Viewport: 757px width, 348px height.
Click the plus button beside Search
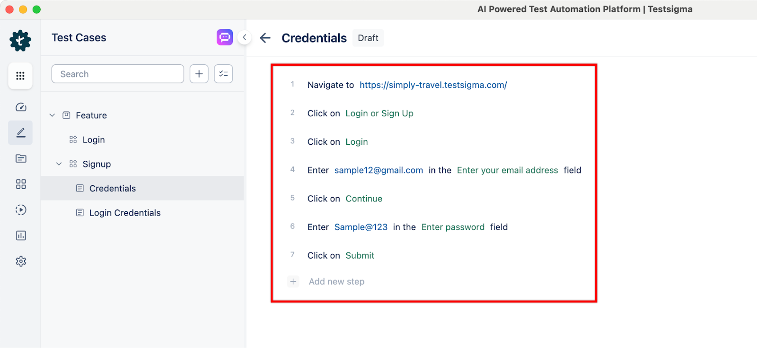point(199,74)
